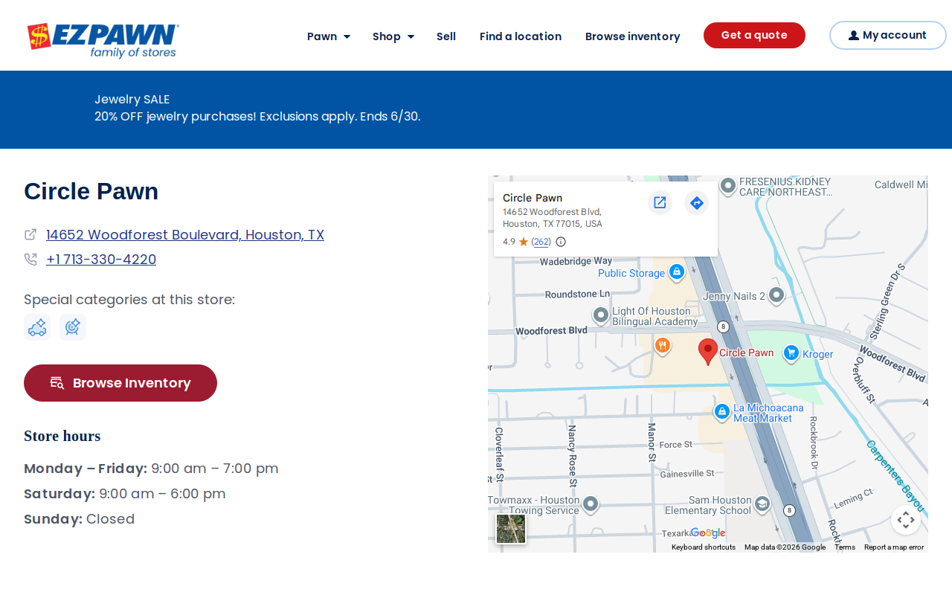Click the Saturday hours text

point(125,494)
